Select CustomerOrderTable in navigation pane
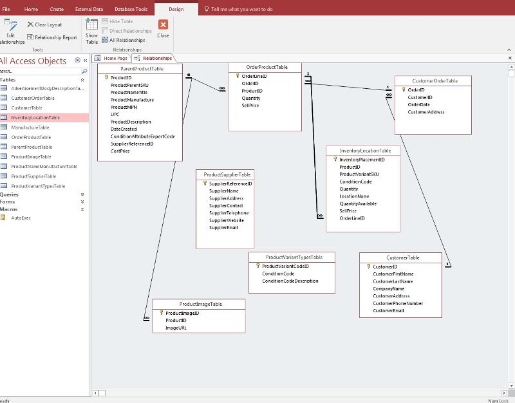Image resolution: width=515 pixels, height=403 pixels. 33,98
